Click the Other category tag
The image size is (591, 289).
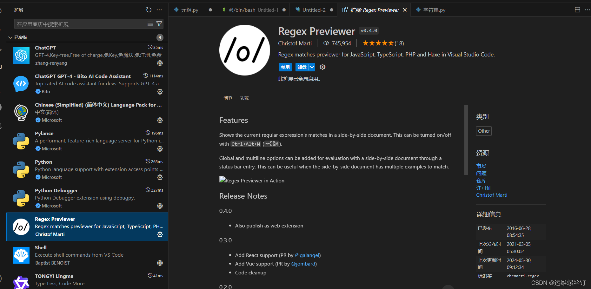coord(484,131)
